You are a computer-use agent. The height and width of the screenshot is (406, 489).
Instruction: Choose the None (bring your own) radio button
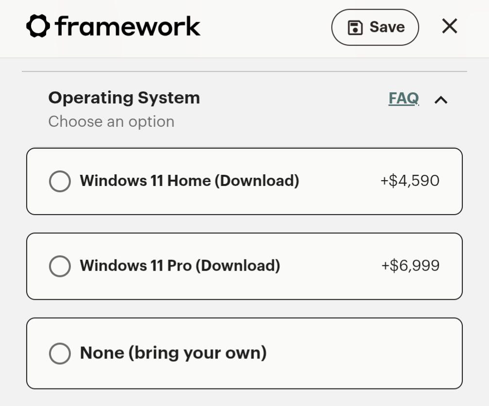[x=60, y=353]
